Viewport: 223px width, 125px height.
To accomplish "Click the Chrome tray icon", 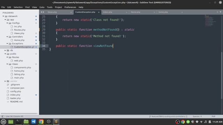I will (183, 122).
